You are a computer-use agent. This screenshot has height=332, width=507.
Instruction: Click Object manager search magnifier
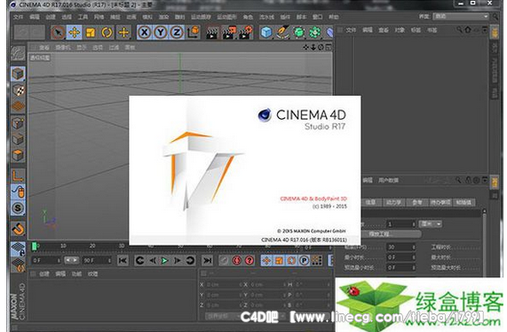[459, 30]
